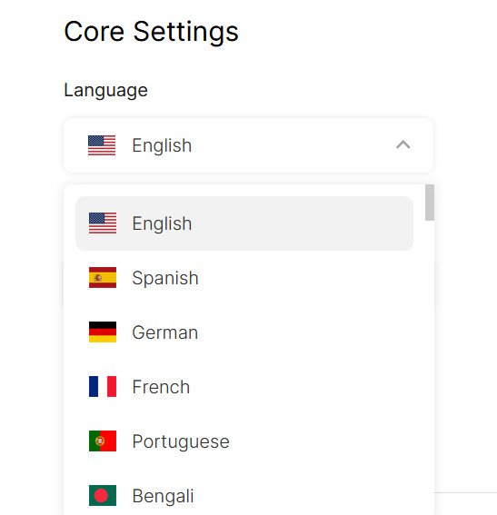Choose the German language option
This screenshot has height=515, width=497.
coord(244,332)
